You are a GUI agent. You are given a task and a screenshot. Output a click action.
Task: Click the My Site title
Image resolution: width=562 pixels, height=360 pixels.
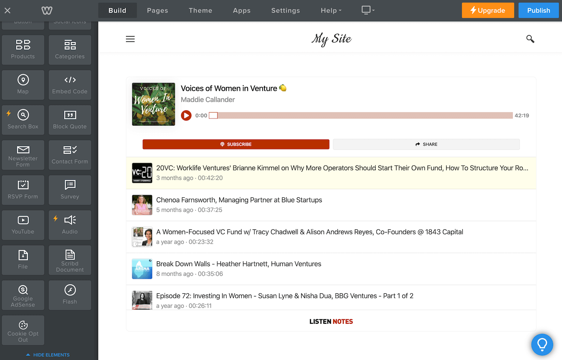pos(331,39)
